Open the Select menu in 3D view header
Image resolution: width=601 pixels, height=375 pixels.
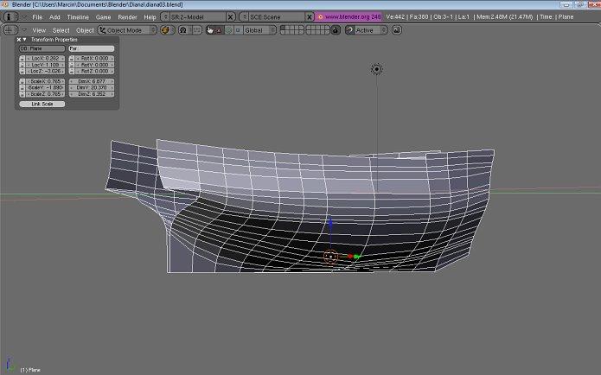pyautogui.click(x=61, y=30)
